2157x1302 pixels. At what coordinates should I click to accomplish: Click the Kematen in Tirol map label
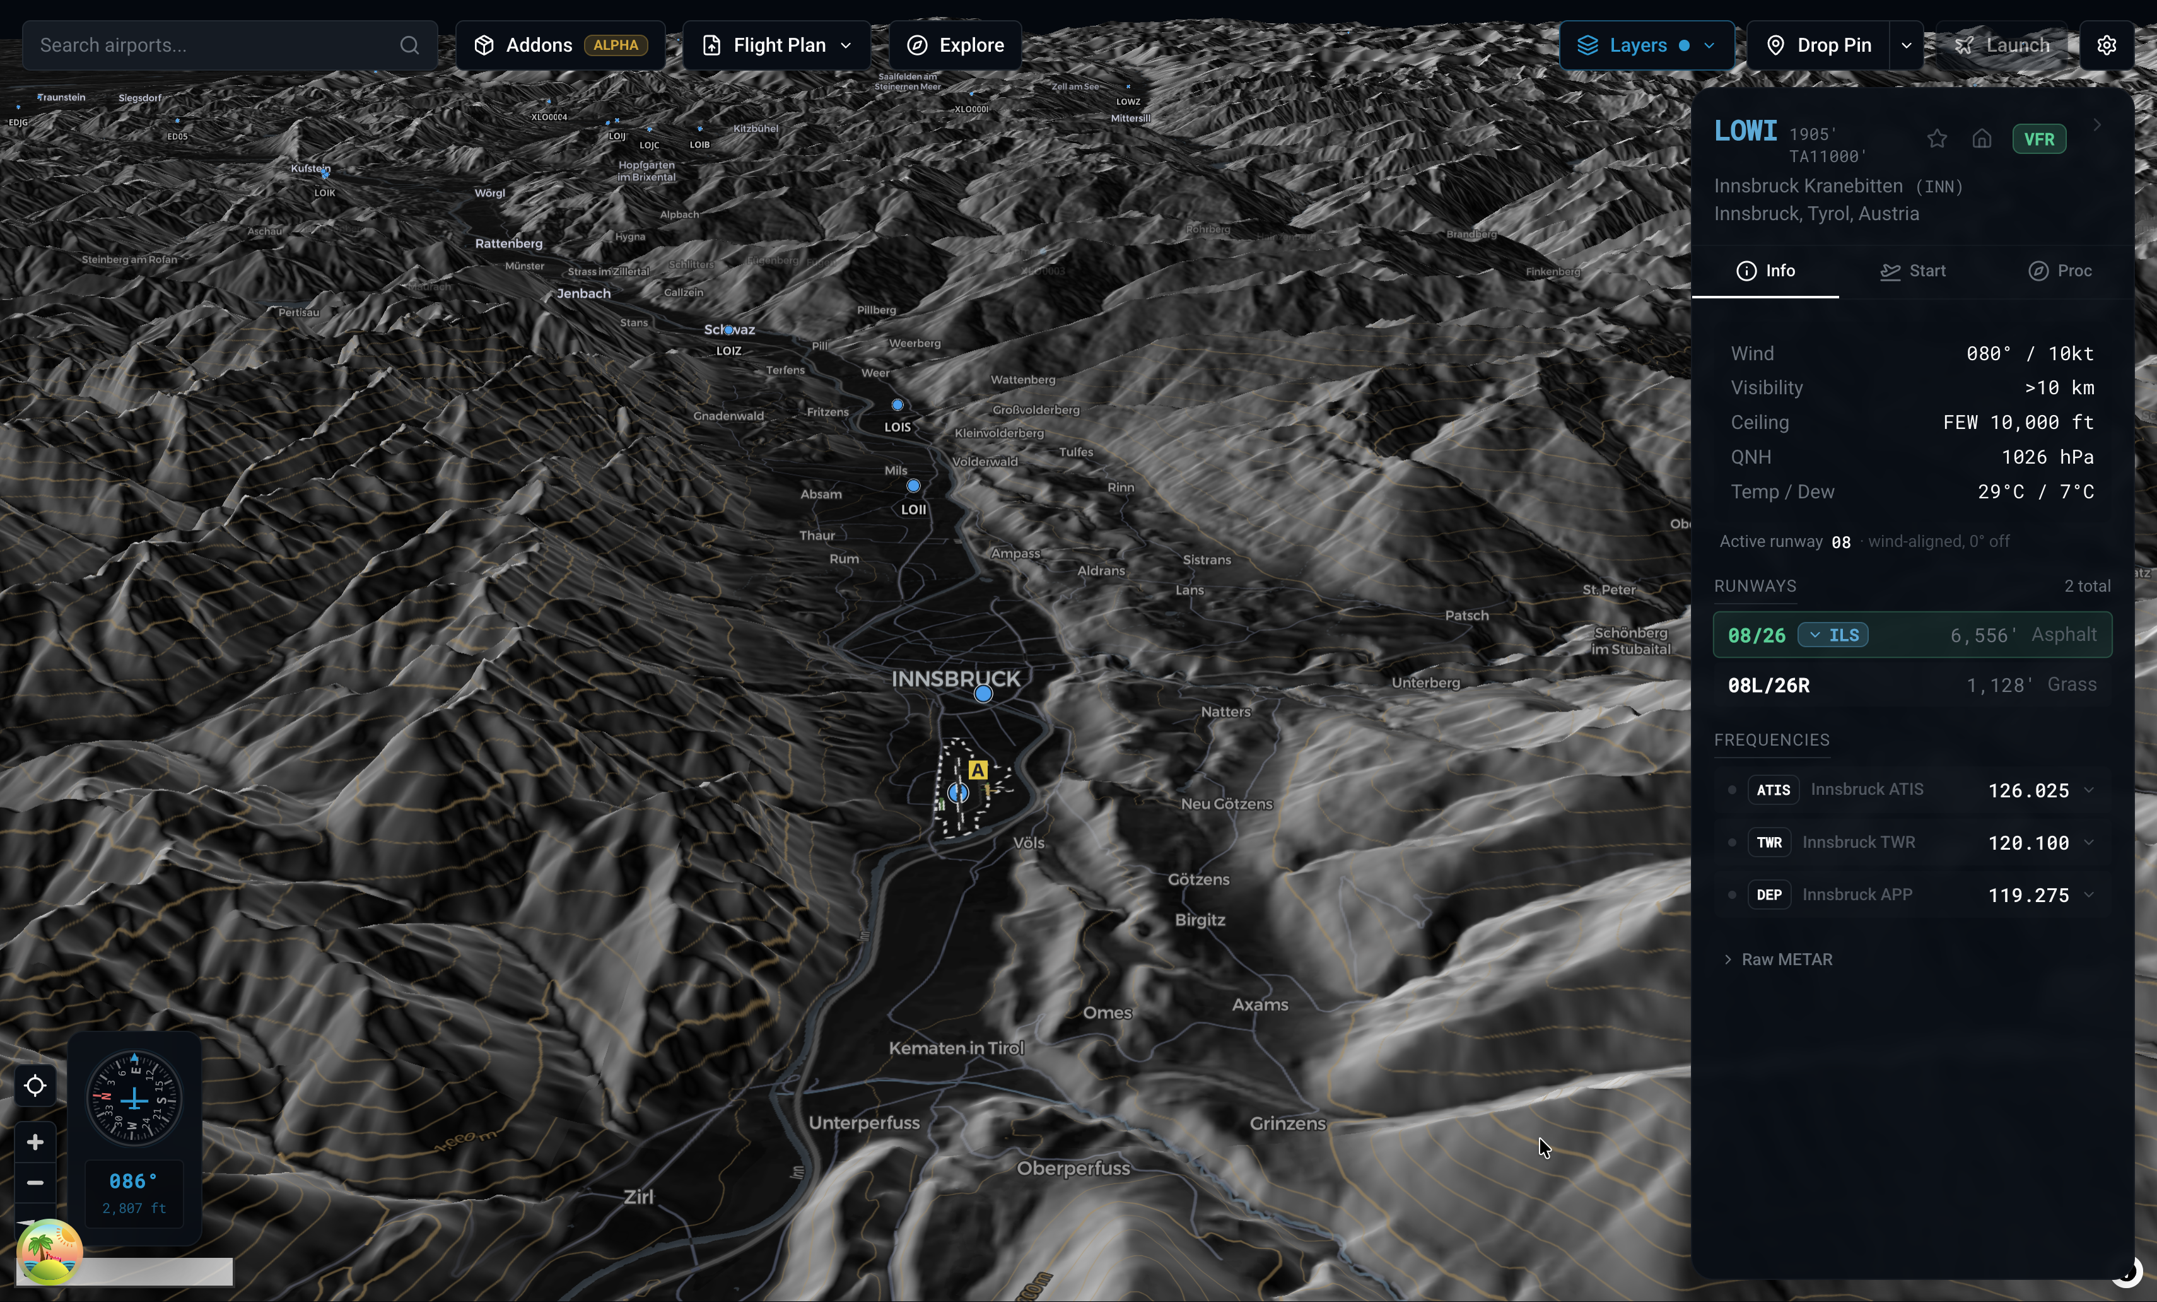click(x=956, y=1048)
